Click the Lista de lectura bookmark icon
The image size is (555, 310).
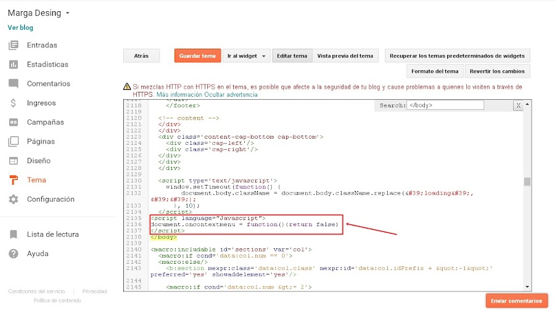tap(14, 234)
